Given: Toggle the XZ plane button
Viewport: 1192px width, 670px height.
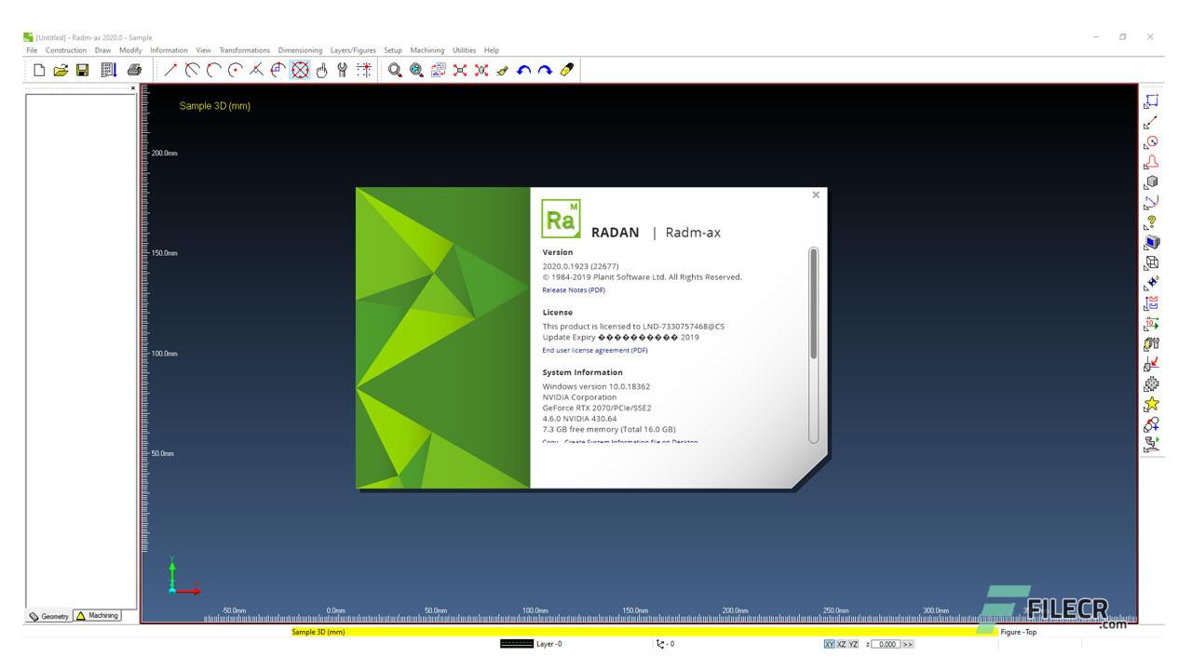Looking at the screenshot, I should (x=841, y=644).
